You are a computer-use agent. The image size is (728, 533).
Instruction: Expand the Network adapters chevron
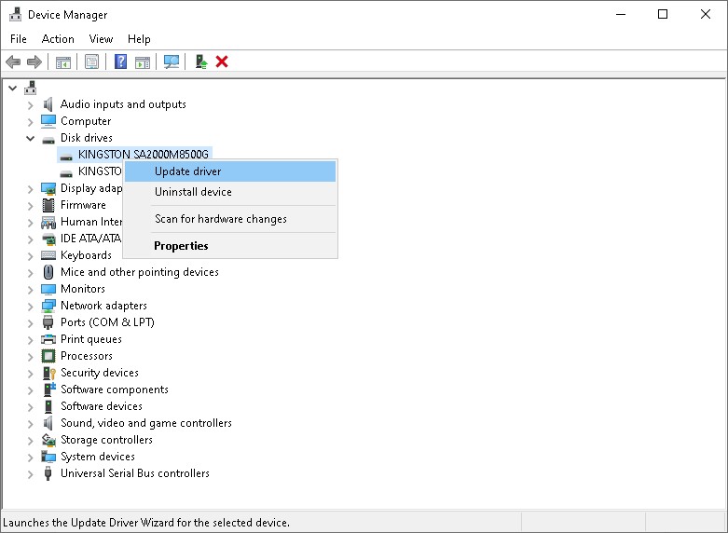pyautogui.click(x=30, y=307)
